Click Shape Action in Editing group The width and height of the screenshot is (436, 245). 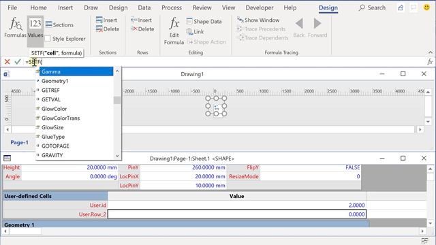[x=206, y=42]
